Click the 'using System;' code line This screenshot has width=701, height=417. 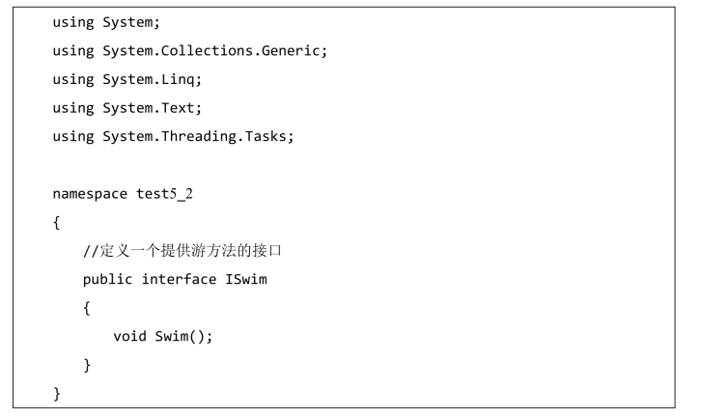point(106,22)
